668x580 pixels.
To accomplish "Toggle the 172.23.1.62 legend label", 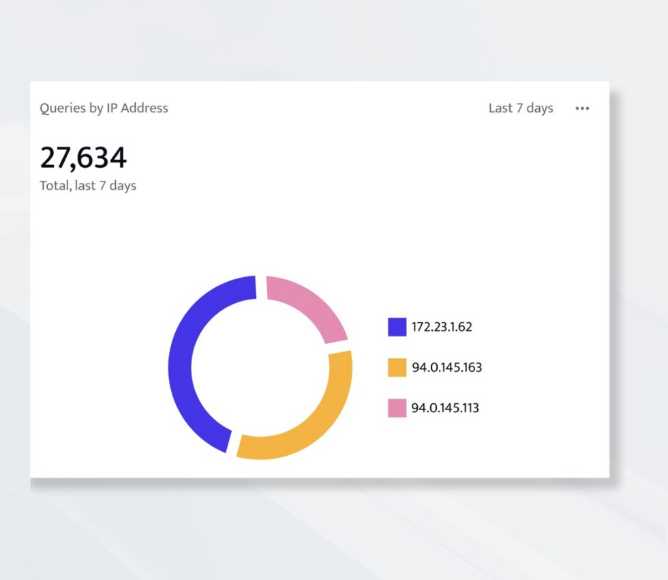I will pos(442,327).
